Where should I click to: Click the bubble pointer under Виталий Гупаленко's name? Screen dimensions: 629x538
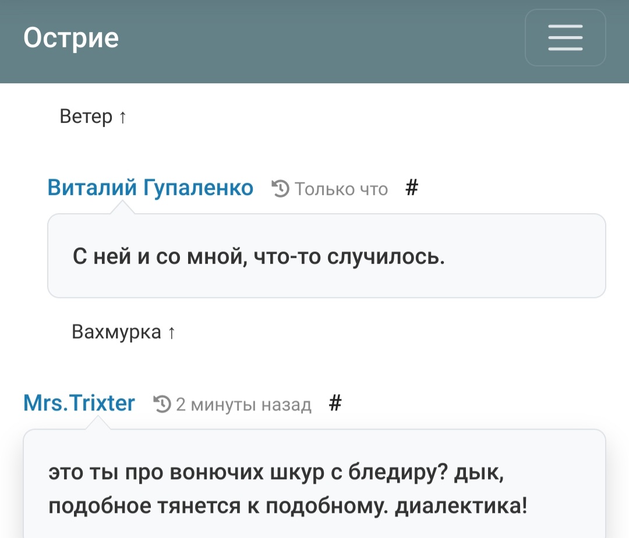click(x=122, y=208)
